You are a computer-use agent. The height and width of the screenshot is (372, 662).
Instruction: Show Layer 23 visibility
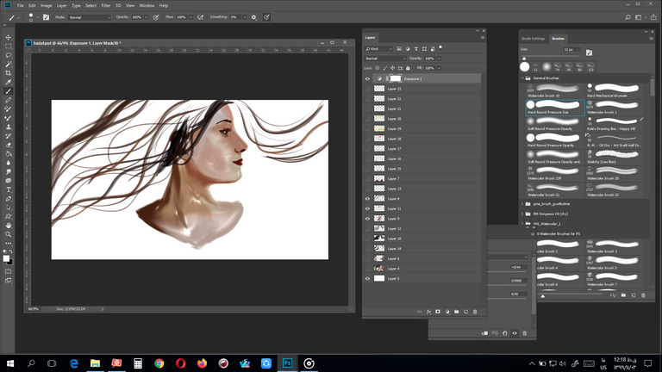click(x=367, y=89)
